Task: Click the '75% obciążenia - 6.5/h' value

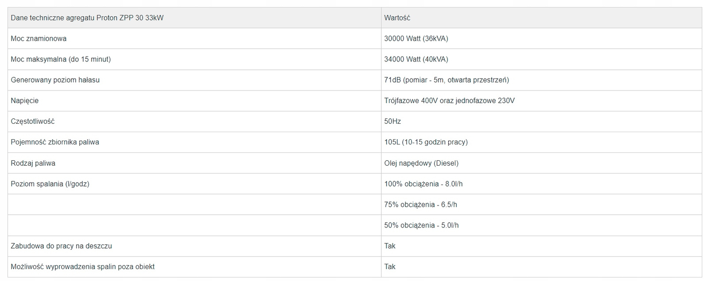Action: (x=420, y=205)
